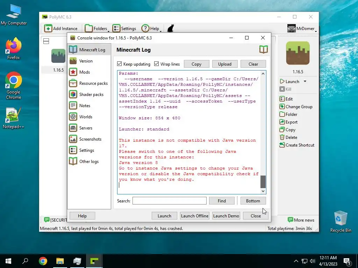Click Copy in instance side panel

click(x=287, y=130)
